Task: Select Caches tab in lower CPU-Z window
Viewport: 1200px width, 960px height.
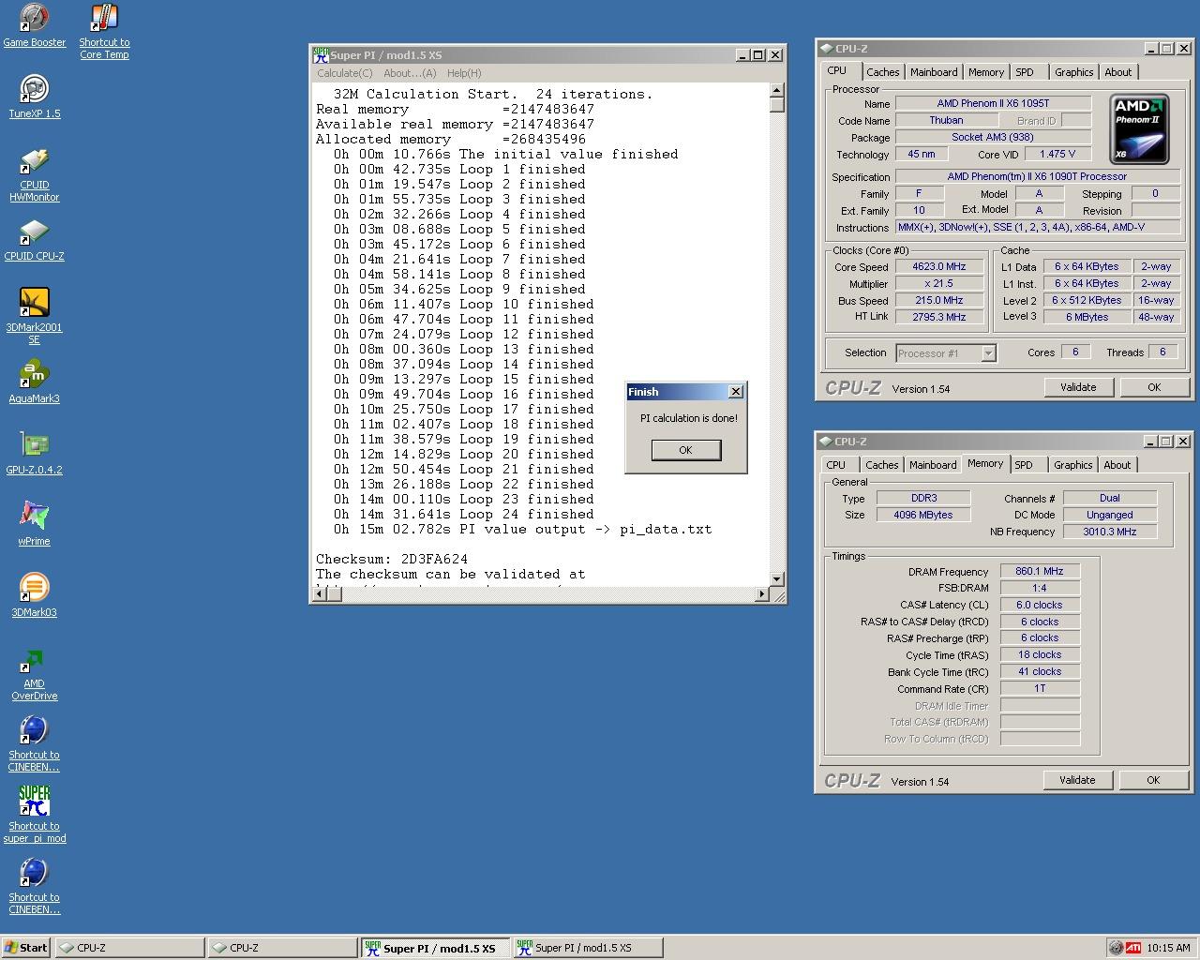Action: (881, 465)
